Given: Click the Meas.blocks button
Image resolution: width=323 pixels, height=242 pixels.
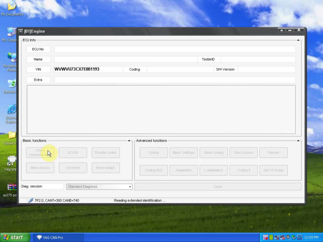Looking at the screenshot, I should [40, 168].
